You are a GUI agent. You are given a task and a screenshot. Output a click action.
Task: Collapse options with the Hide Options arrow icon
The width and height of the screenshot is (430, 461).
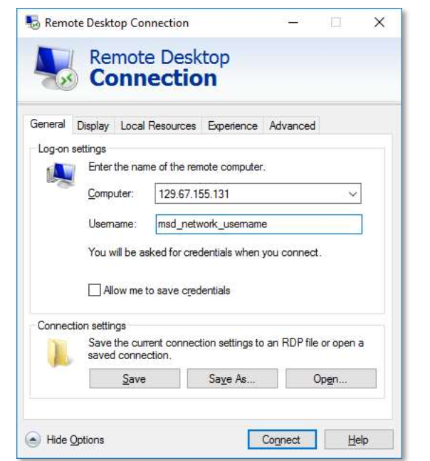click(33, 440)
